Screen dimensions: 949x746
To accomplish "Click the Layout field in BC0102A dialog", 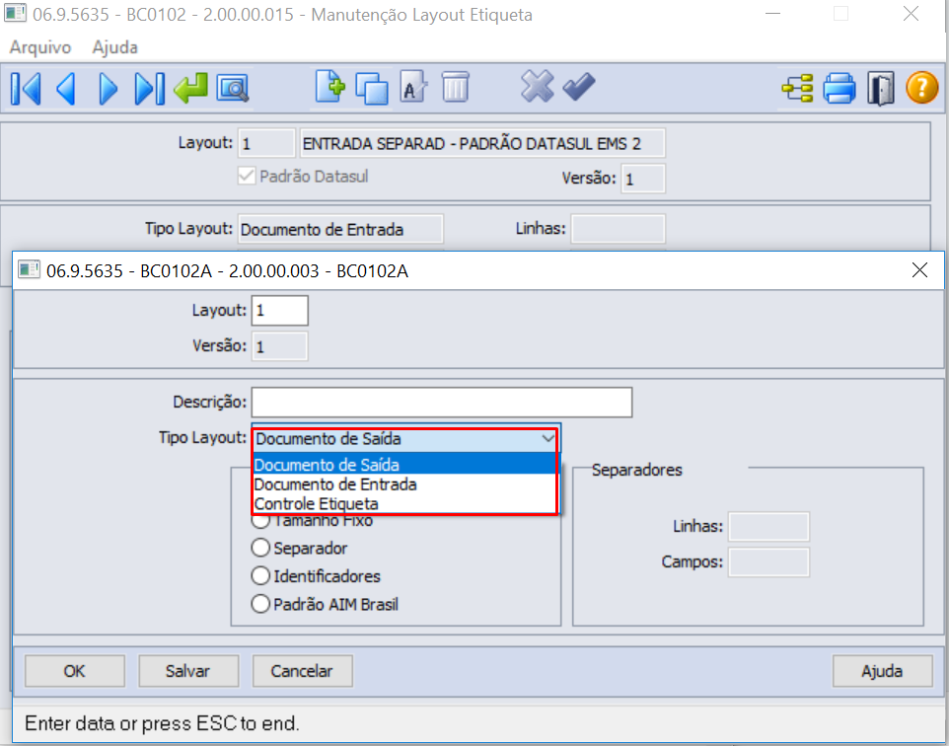I will pos(279,311).
